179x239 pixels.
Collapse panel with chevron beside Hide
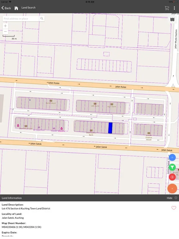click(x=176, y=198)
